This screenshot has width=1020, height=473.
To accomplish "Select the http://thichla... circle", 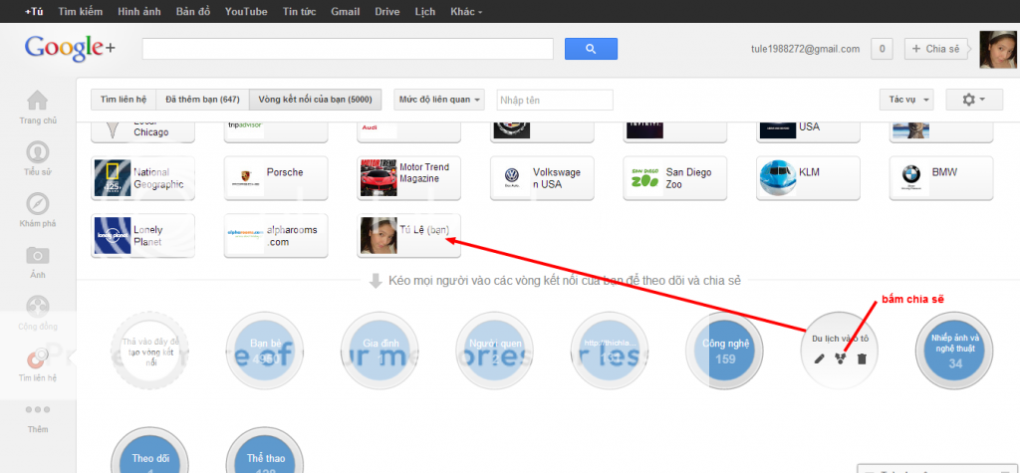I will pyautogui.click(x=610, y=351).
